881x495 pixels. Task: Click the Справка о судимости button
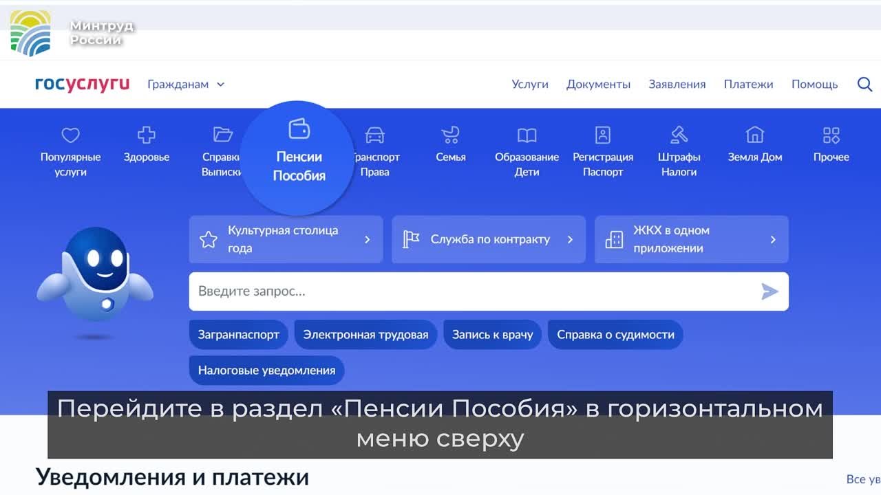tap(615, 335)
